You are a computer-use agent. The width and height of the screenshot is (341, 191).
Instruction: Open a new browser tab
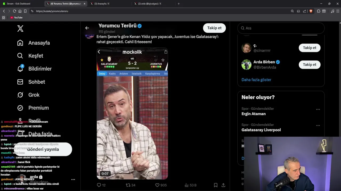click(178, 4)
